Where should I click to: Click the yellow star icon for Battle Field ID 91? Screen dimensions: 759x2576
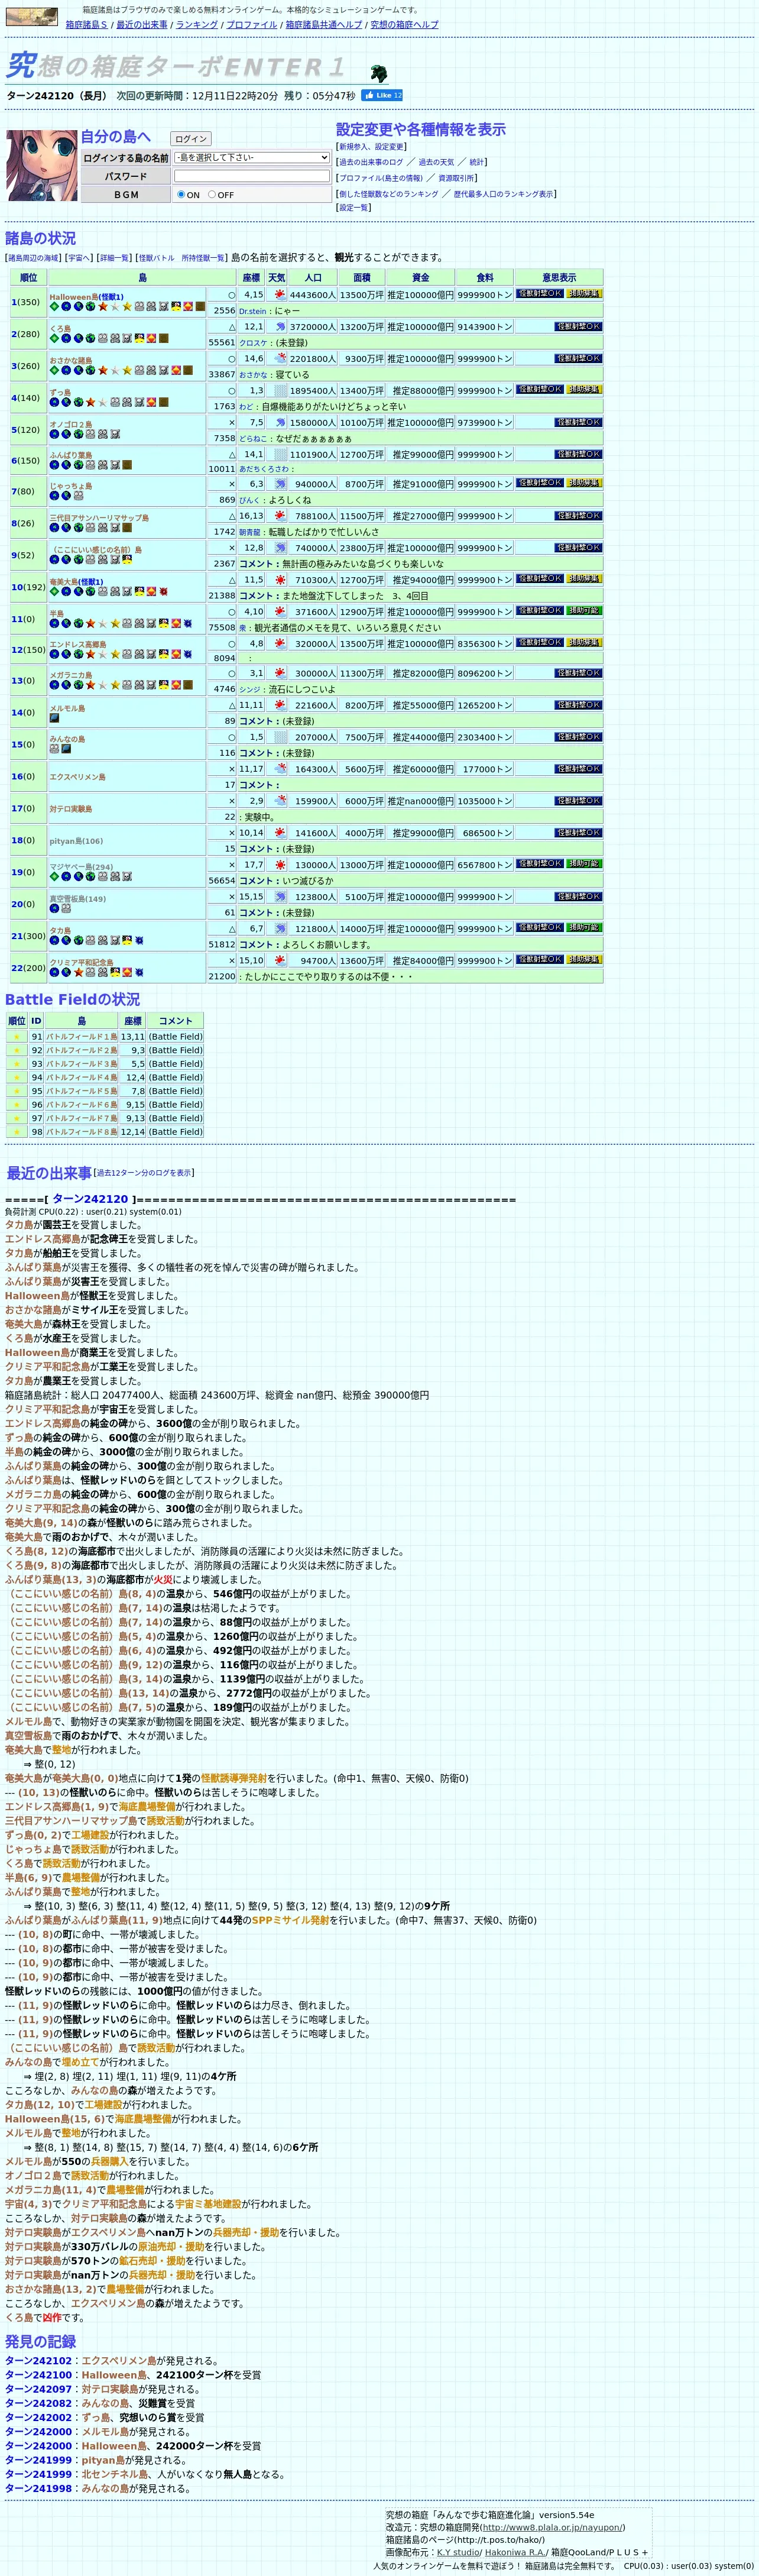click(x=16, y=1037)
